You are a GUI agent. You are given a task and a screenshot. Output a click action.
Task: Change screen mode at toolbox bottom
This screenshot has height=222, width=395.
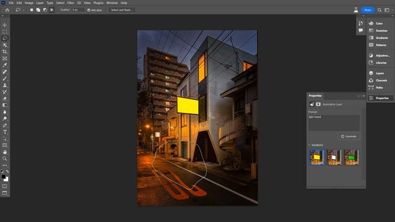click(5, 193)
